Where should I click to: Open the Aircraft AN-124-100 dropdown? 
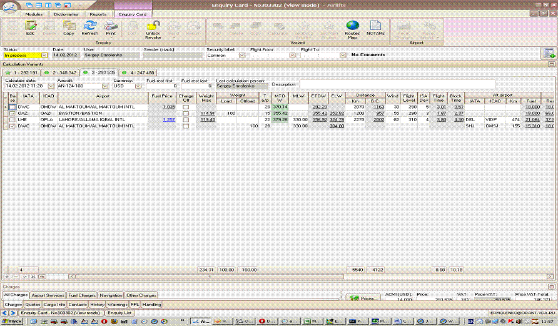click(104, 86)
